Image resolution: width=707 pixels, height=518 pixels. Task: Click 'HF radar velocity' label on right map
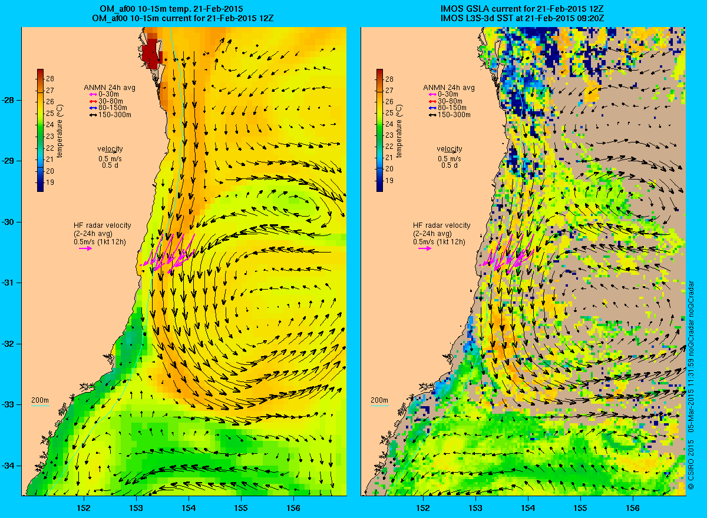(441, 225)
